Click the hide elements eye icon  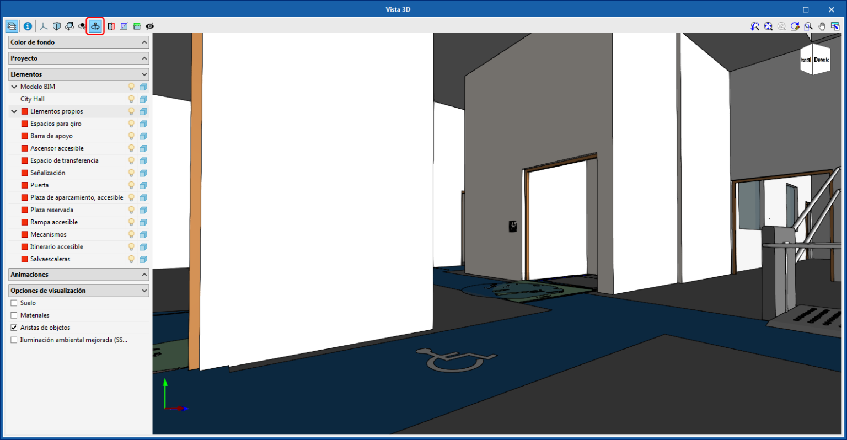coord(149,26)
